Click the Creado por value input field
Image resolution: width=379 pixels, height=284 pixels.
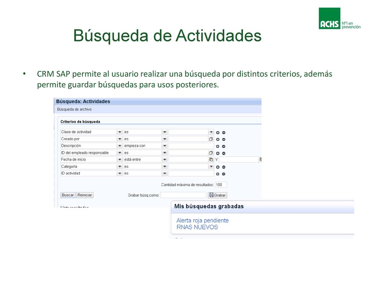188,139
